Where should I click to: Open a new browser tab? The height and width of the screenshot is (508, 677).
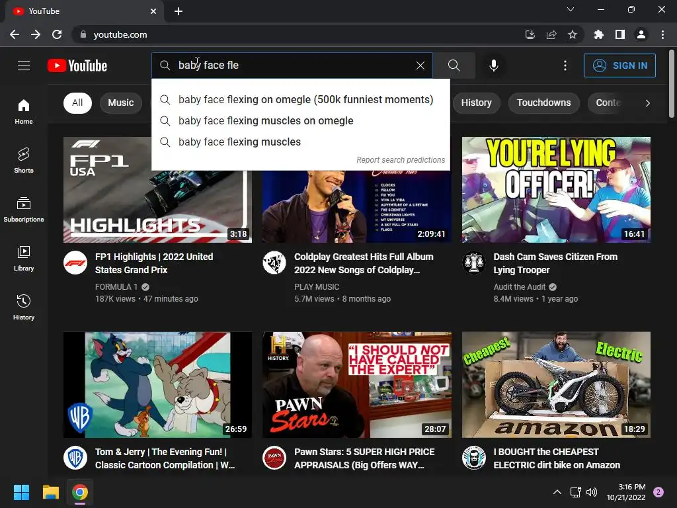tap(179, 11)
